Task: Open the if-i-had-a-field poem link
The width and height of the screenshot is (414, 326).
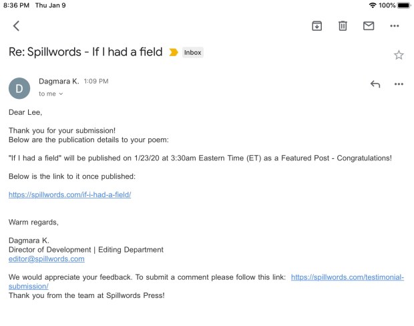Action: [69, 194]
